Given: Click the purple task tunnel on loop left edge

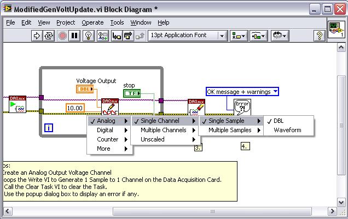Looking at the screenshot, I should [41, 97].
